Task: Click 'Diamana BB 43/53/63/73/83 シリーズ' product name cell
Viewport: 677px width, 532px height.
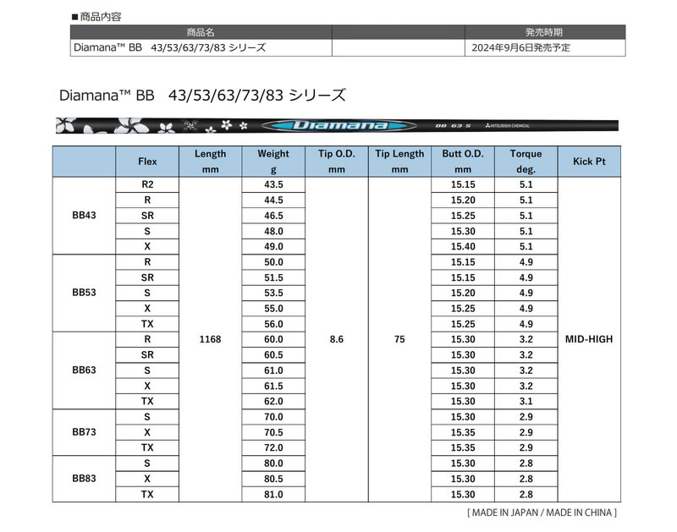Action: click(x=201, y=47)
